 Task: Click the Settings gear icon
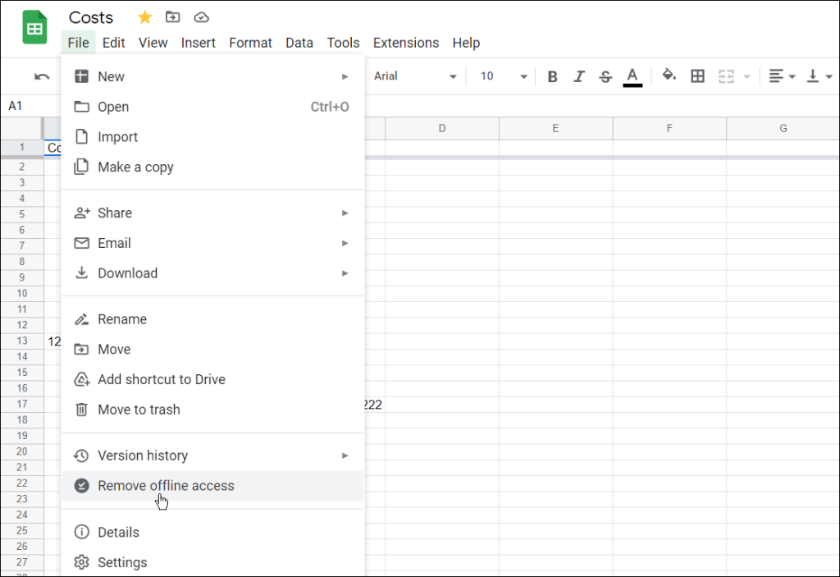81,562
